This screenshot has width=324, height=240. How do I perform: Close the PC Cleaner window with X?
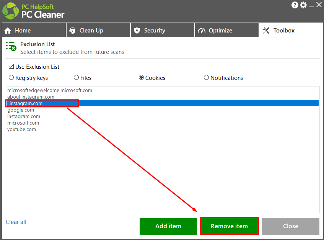pyautogui.click(x=319, y=5)
